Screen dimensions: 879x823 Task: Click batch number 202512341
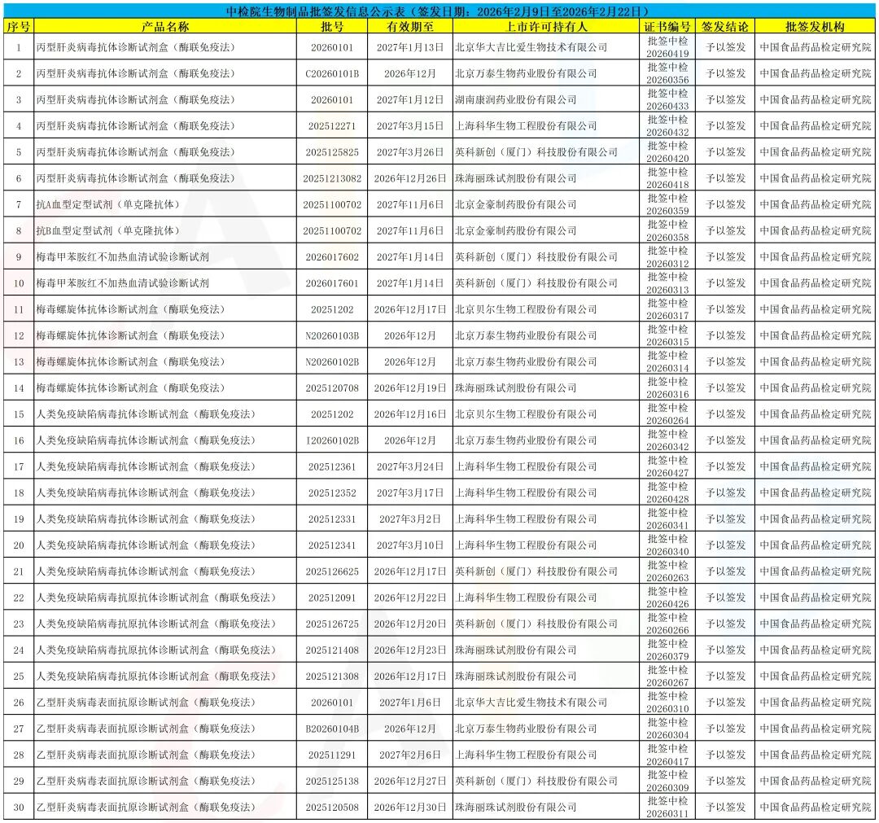[x=332, y=545]
